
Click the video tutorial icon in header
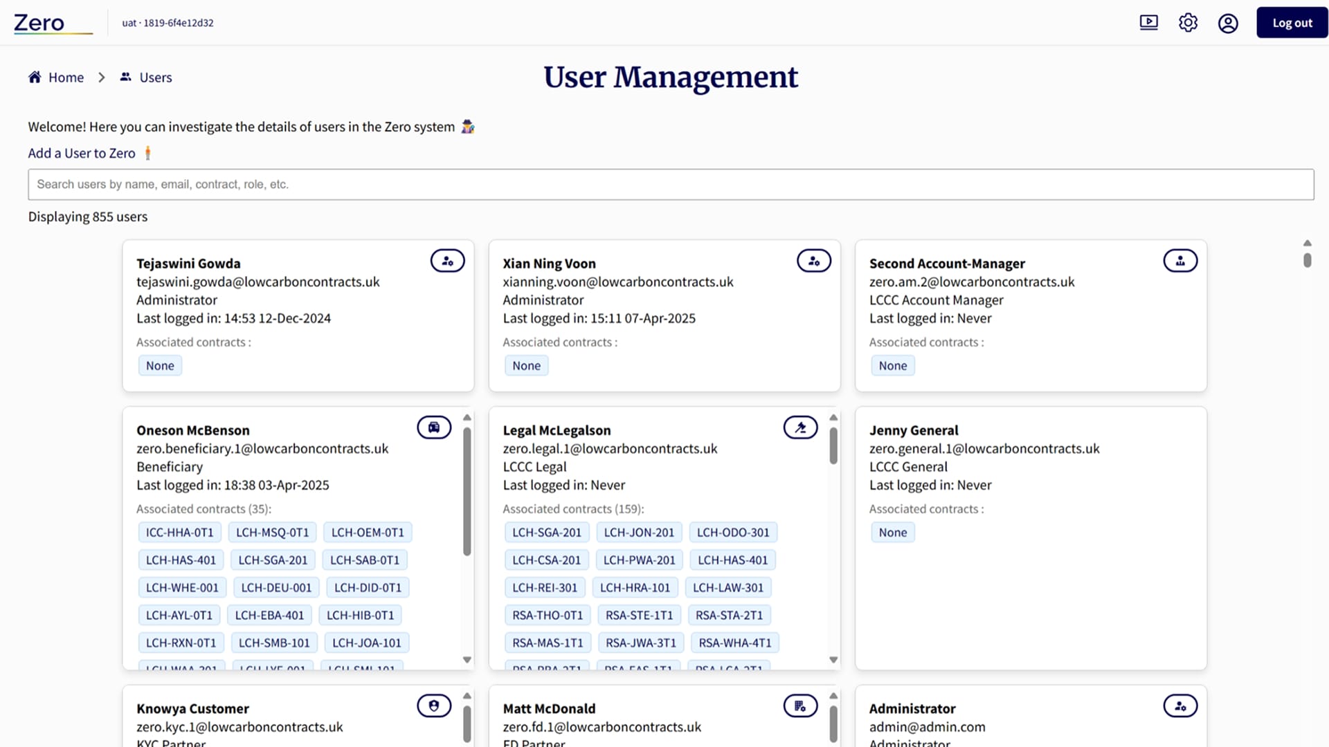[1148, 23]
